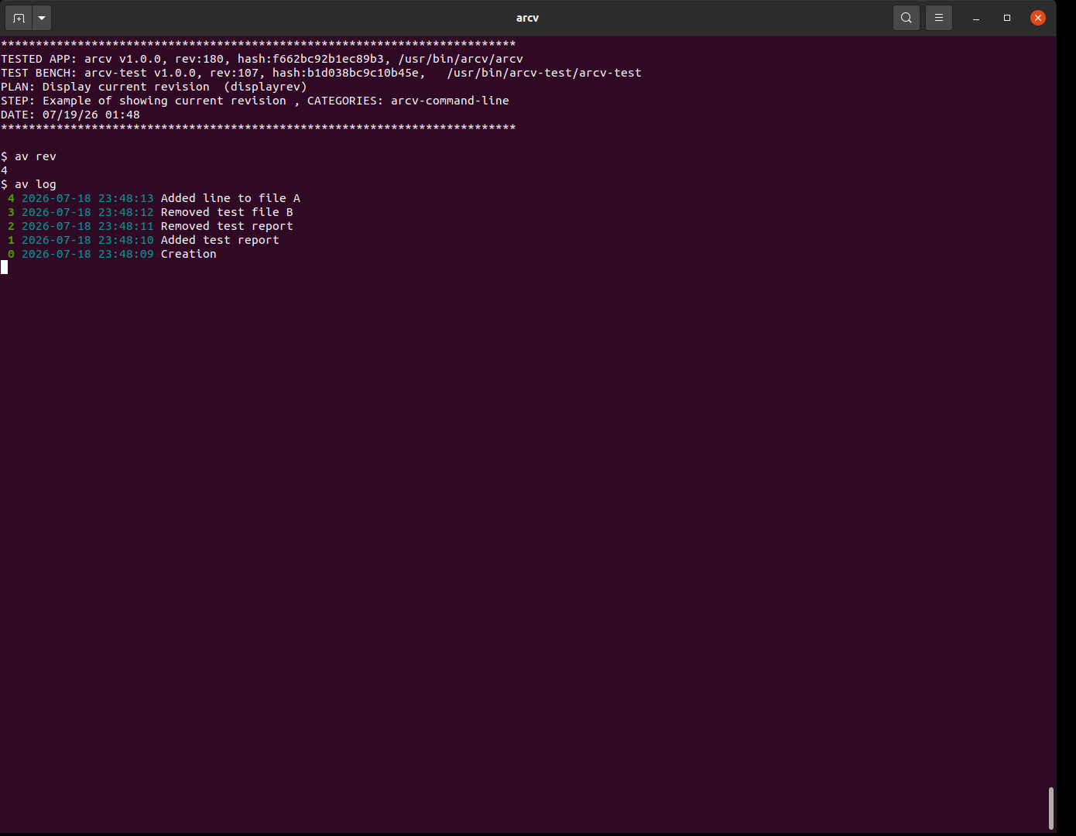
Task: Minimize the arcv terminal window
Action: click(x=976, y=17)
